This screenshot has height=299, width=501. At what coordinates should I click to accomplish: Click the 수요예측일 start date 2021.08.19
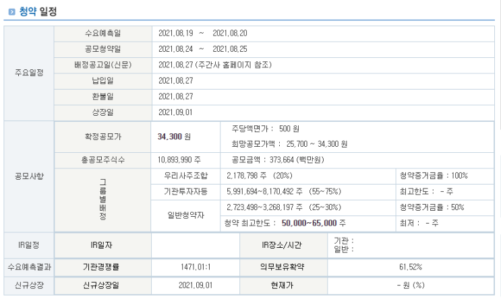coord(176,34)
